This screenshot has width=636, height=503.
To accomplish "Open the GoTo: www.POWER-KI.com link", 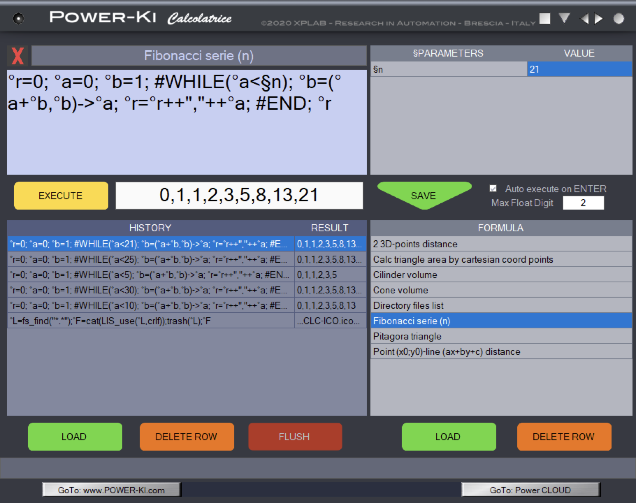I will click(111, 490).
